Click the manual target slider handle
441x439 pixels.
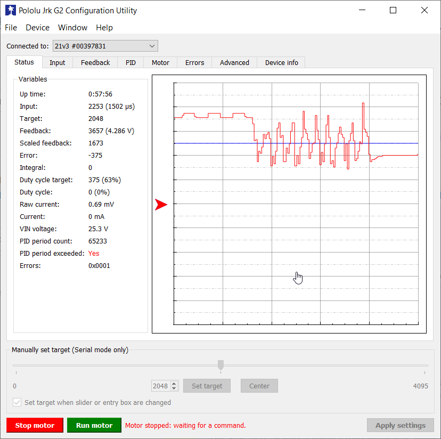point(220,365)
